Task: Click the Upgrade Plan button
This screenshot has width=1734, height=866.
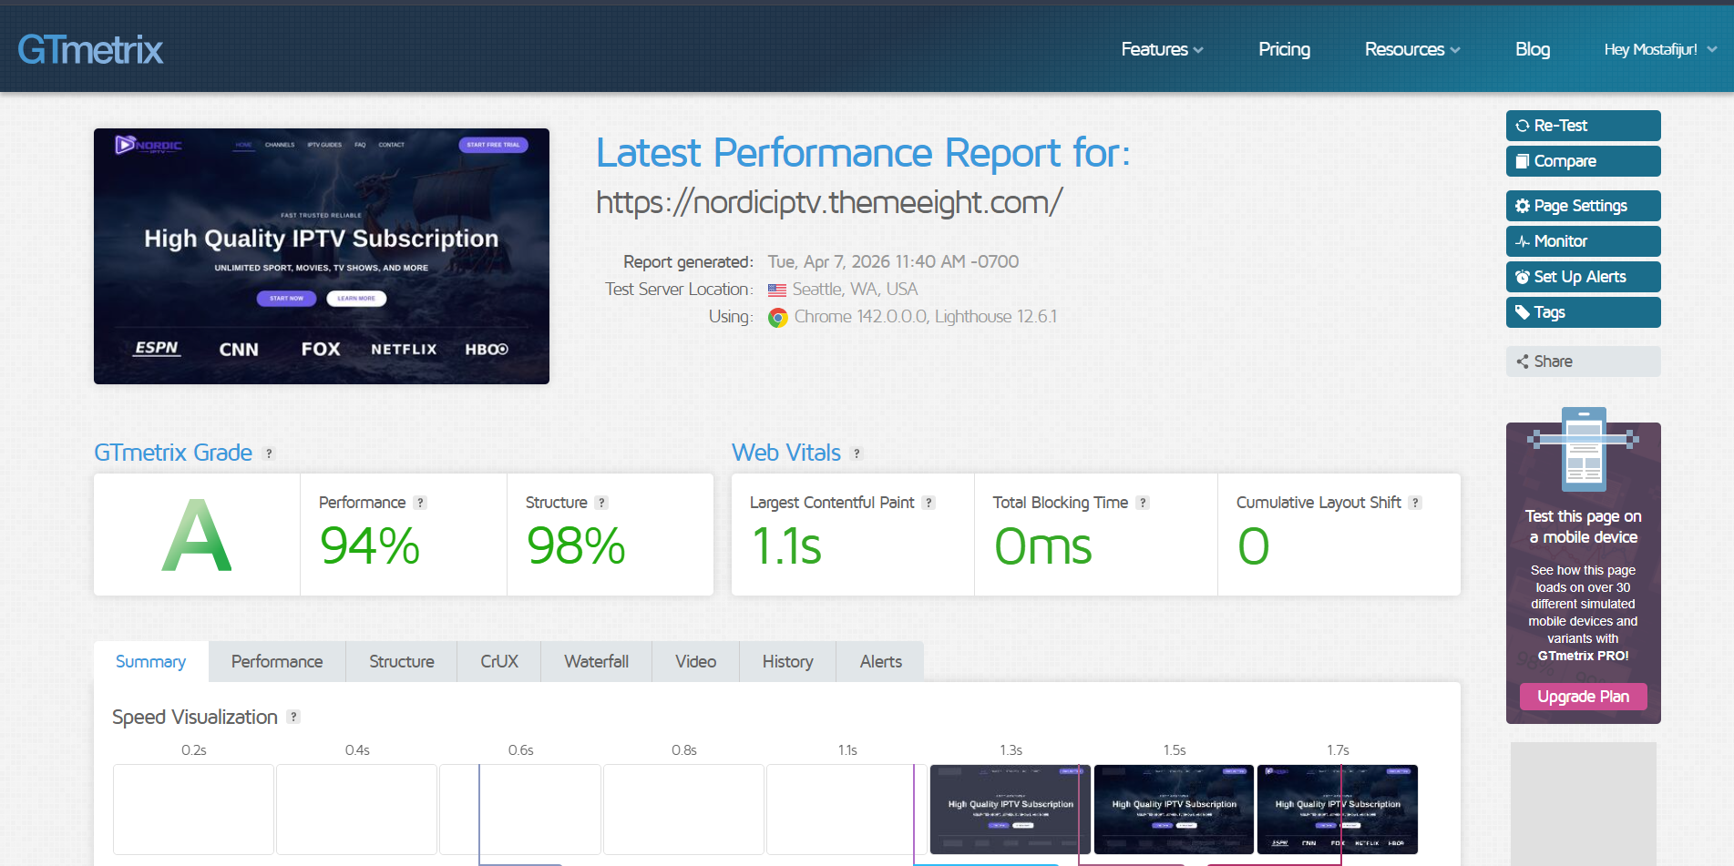Action: pyautogui.click(x=1583, y=697)
